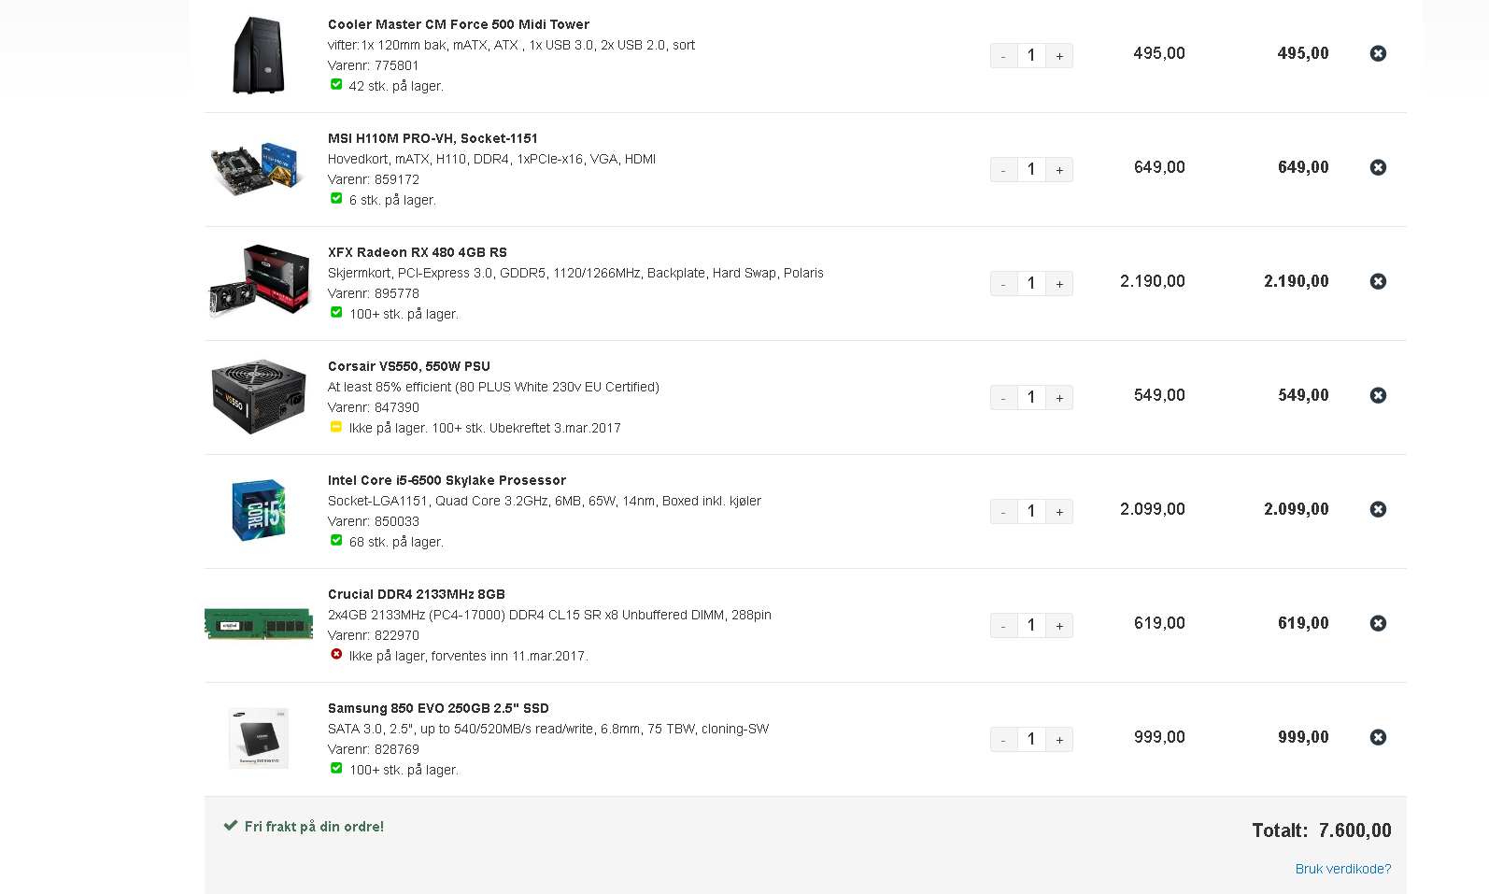
Task: Click Corsair VS550 power supply thumbnail
Action: (259, 397)
